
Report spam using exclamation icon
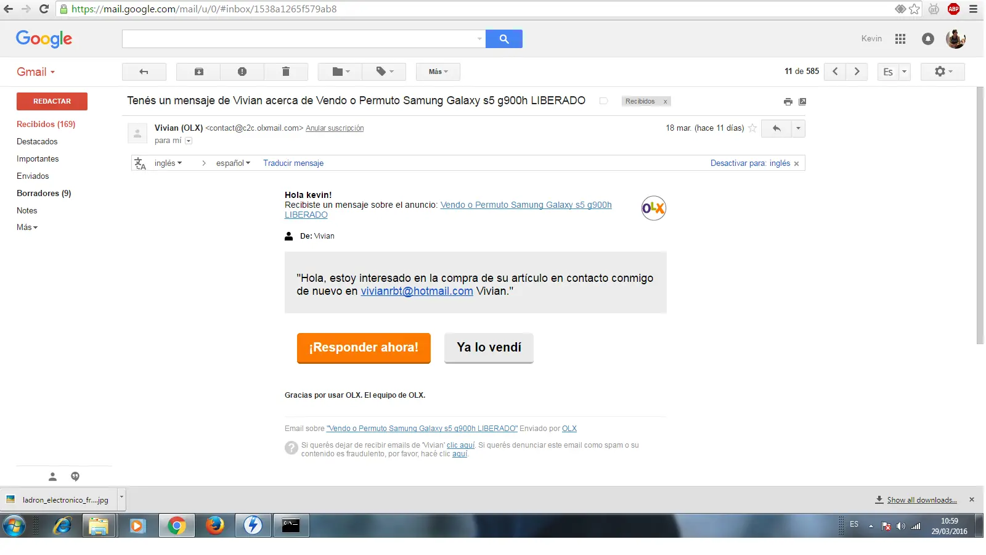tap(242, 72)
